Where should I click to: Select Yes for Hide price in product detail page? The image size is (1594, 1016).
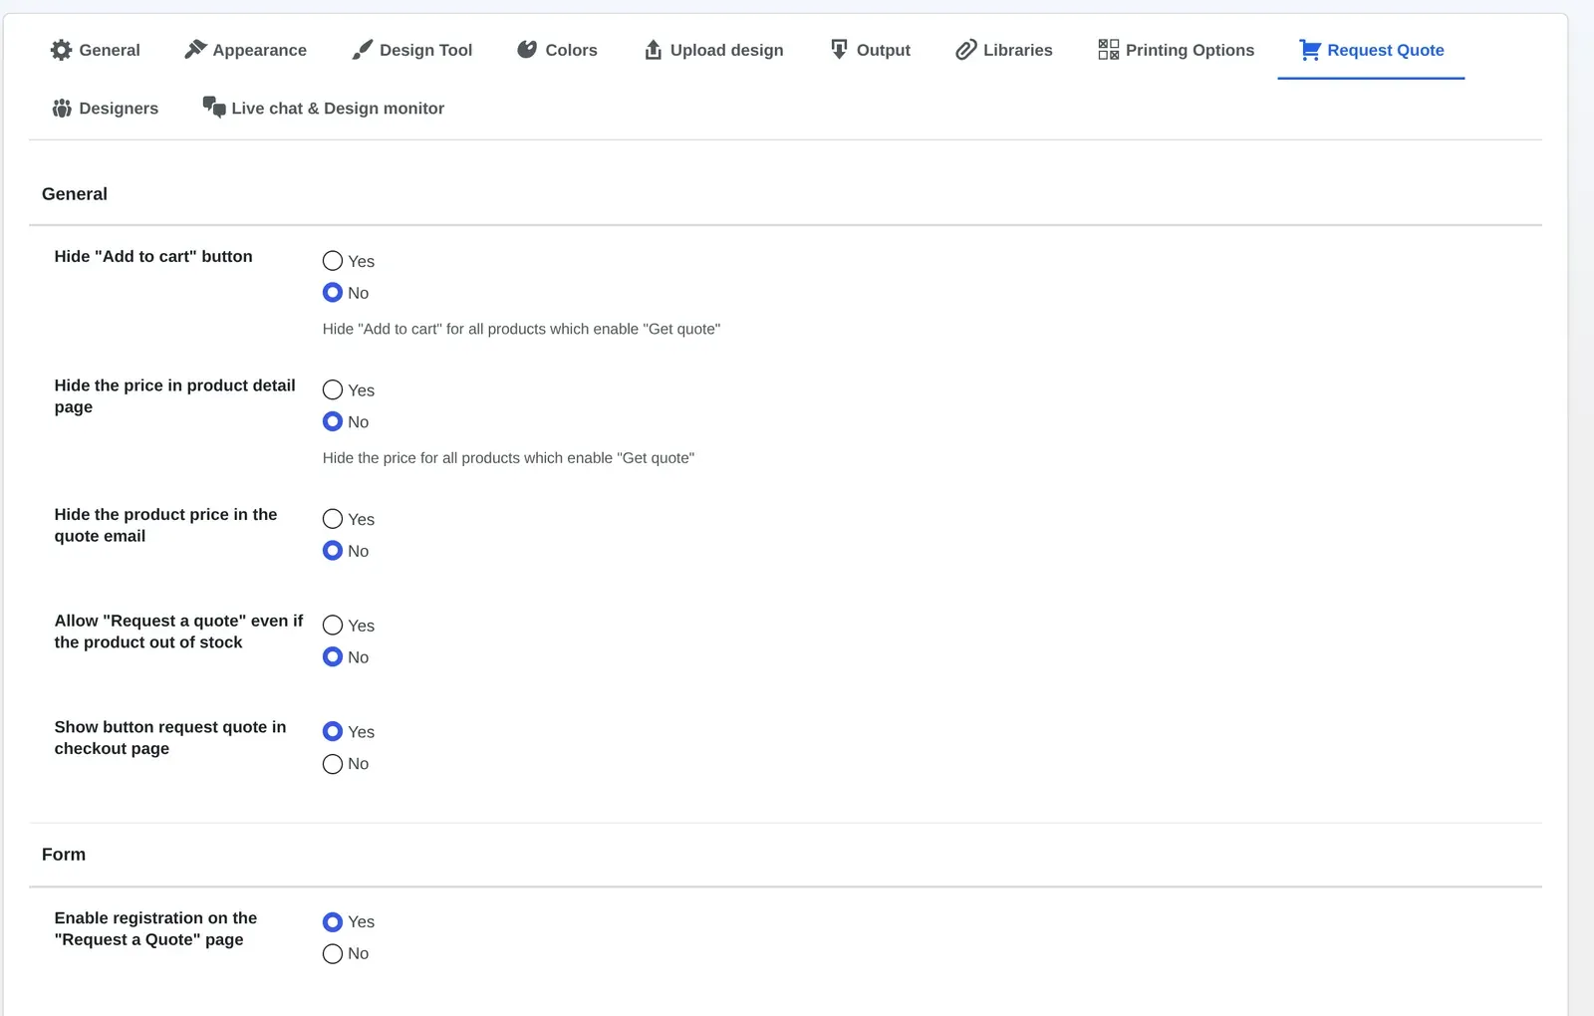pyautogui.click(x=333, y=390)
